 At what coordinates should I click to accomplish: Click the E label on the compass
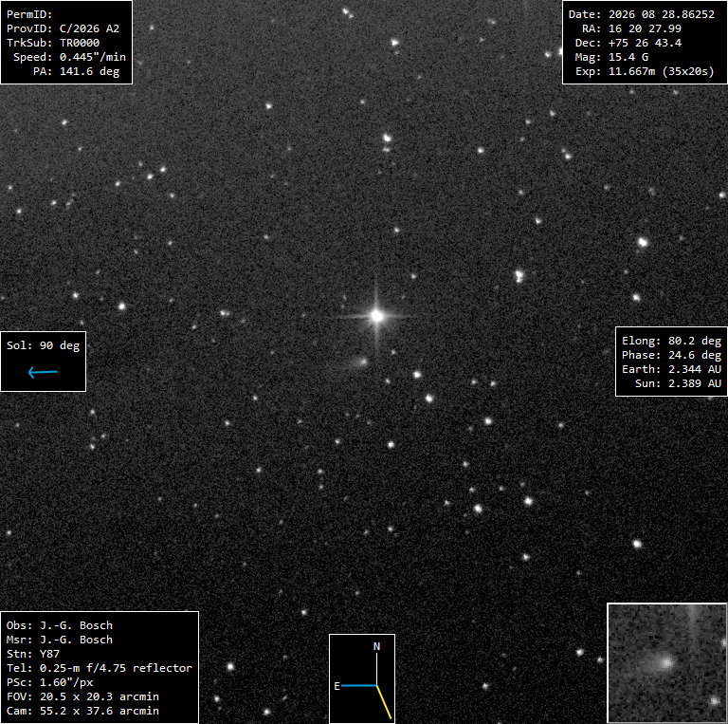click(x=337, y=686)
